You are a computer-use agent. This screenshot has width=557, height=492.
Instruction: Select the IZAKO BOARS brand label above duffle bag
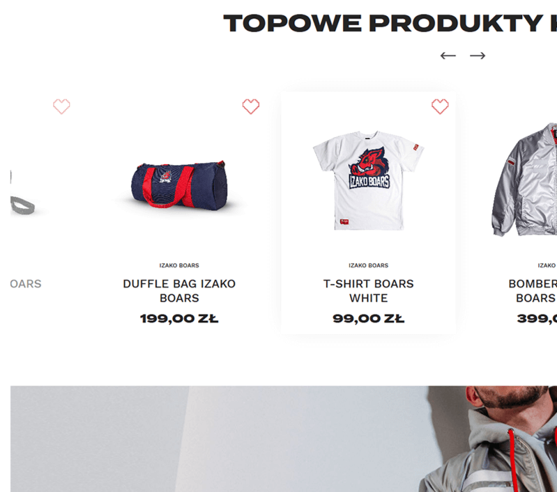(x=179, y=265)
